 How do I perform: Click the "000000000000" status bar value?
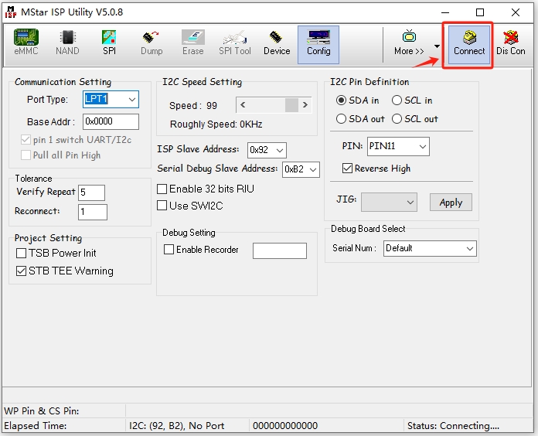point(285,426)
